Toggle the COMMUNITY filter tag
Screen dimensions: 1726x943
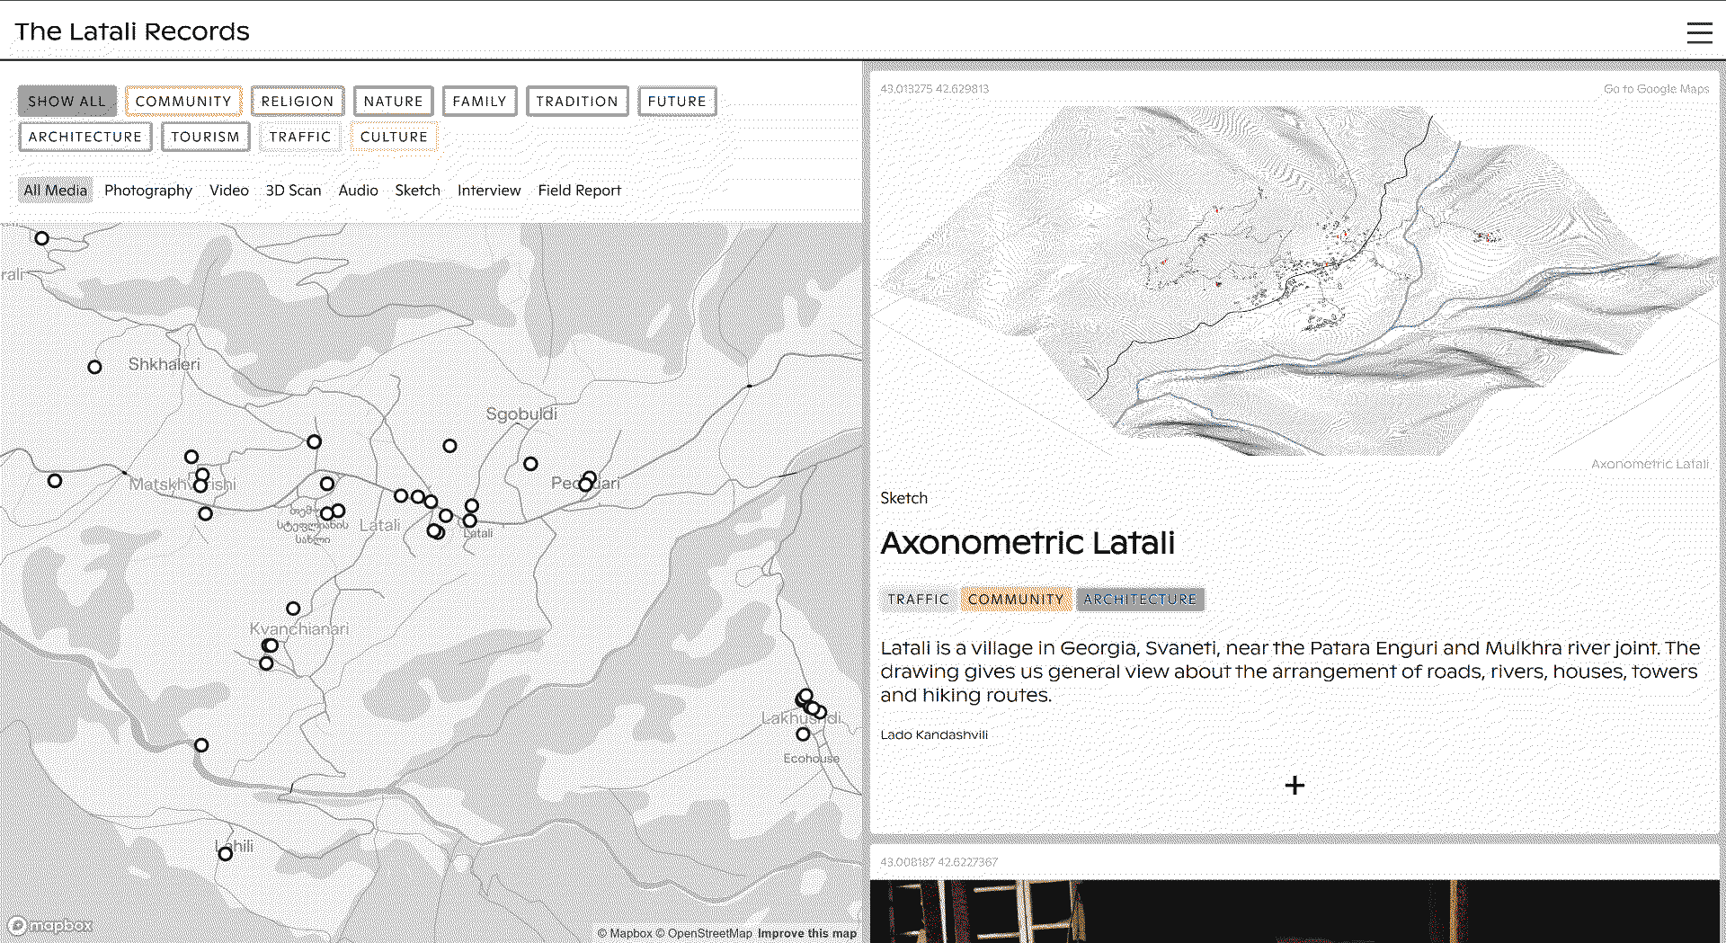(x=183, y=102)
